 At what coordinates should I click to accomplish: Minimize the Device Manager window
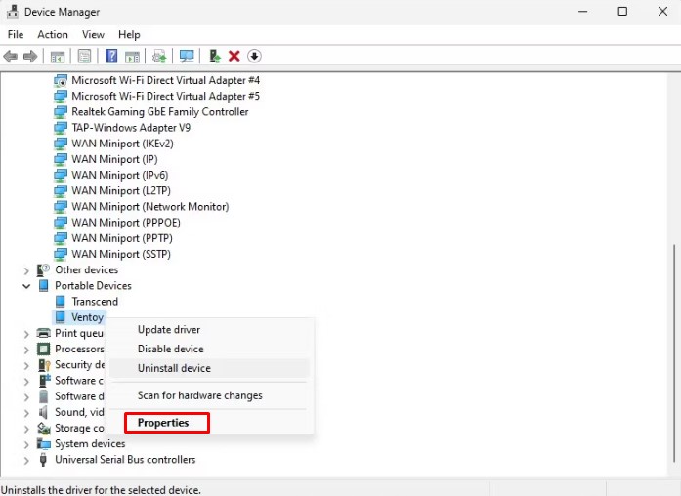(x=583, y=12)
